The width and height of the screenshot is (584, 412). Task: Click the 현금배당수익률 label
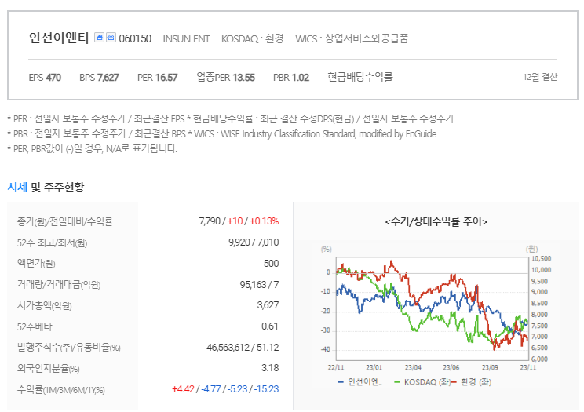coord(360,77)
